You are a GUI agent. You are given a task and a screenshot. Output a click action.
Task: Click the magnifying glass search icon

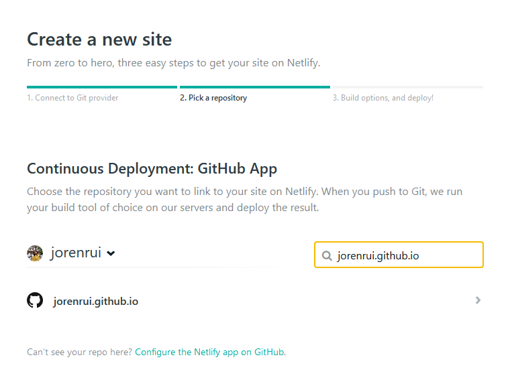[x=327, y=256]
